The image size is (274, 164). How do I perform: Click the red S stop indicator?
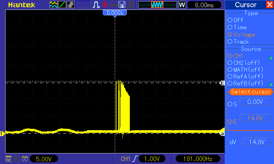click(x=105, y=5)
